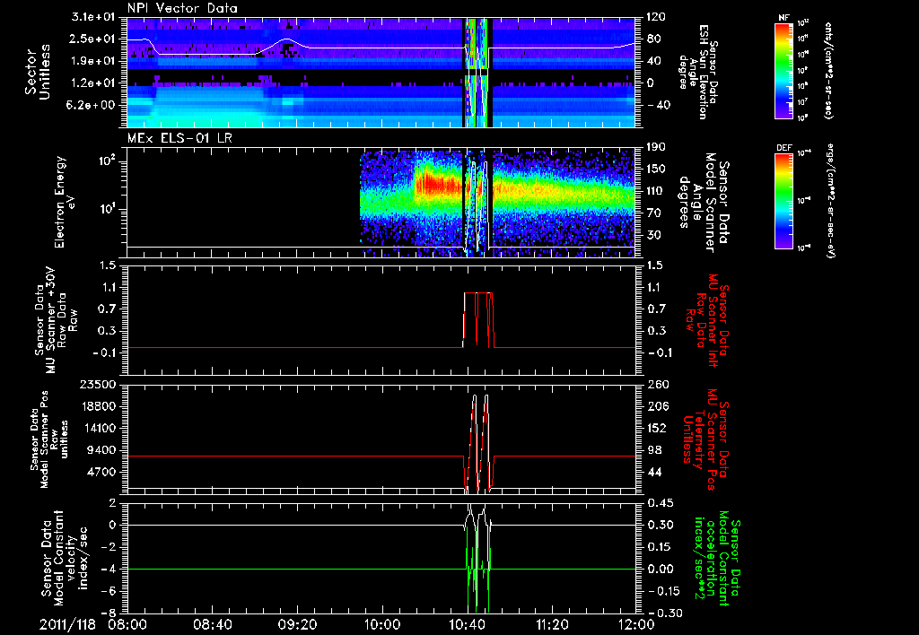Click the 10:40 time axis label
This screenshot has height=635, width=919.
click(467, 622)
